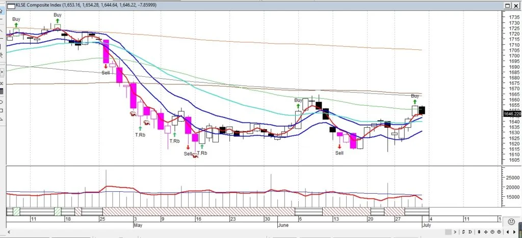Click the May month label on date axis

click(138, 225)
